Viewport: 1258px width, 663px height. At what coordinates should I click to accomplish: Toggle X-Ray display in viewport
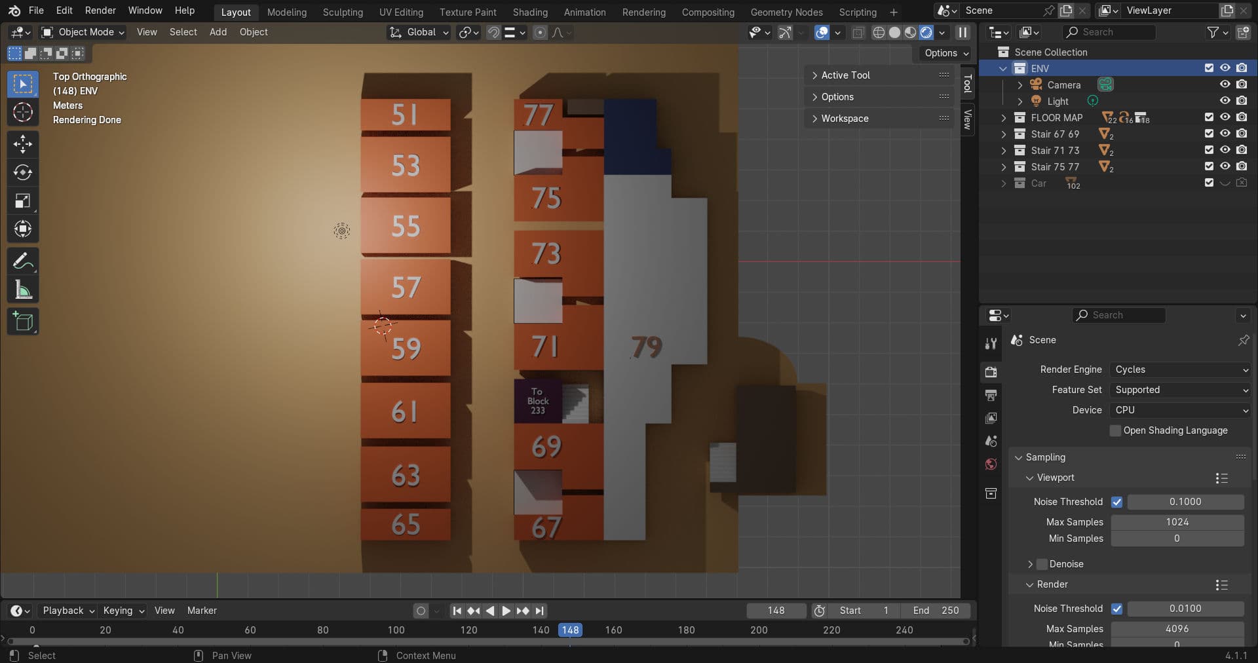tap(858, 32)
